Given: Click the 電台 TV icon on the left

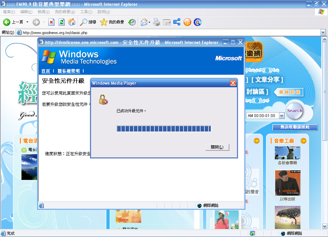Looking at the screenshot, I should click(24, 150).
